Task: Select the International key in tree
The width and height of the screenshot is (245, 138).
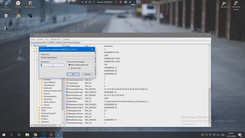Action: pos(49,85)
